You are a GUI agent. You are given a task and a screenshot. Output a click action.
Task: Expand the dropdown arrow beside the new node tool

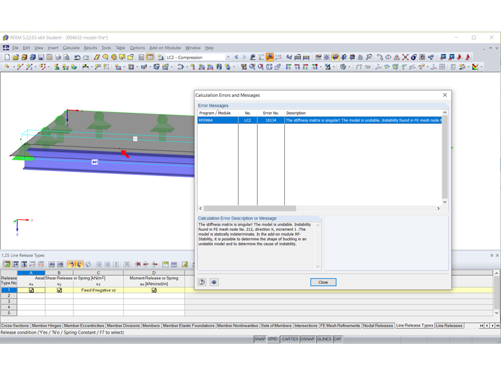[x=14, y=67]
